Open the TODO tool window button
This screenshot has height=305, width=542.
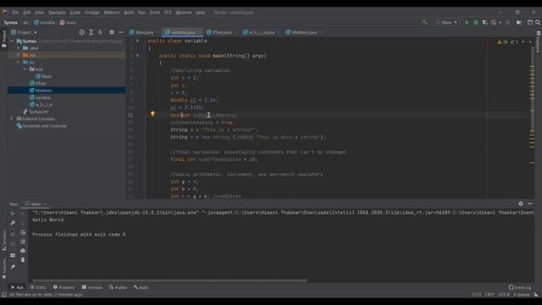[38, 287]
